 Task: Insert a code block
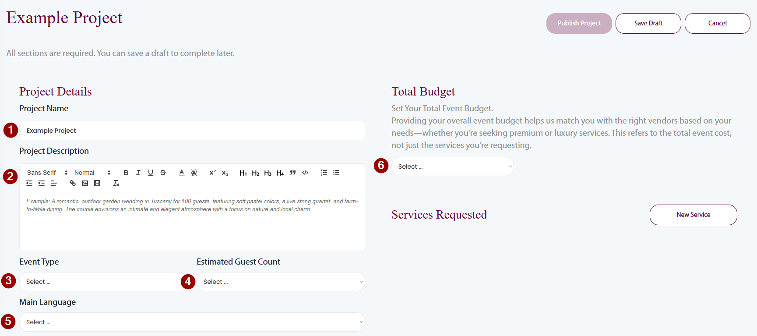point(305,173)
